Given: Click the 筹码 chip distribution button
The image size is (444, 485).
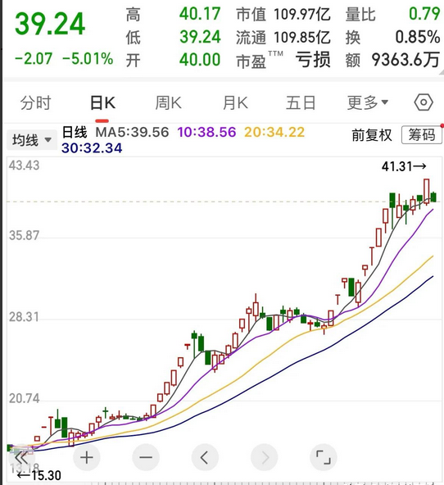Looking at the screenshot, I should coord(422,135).
